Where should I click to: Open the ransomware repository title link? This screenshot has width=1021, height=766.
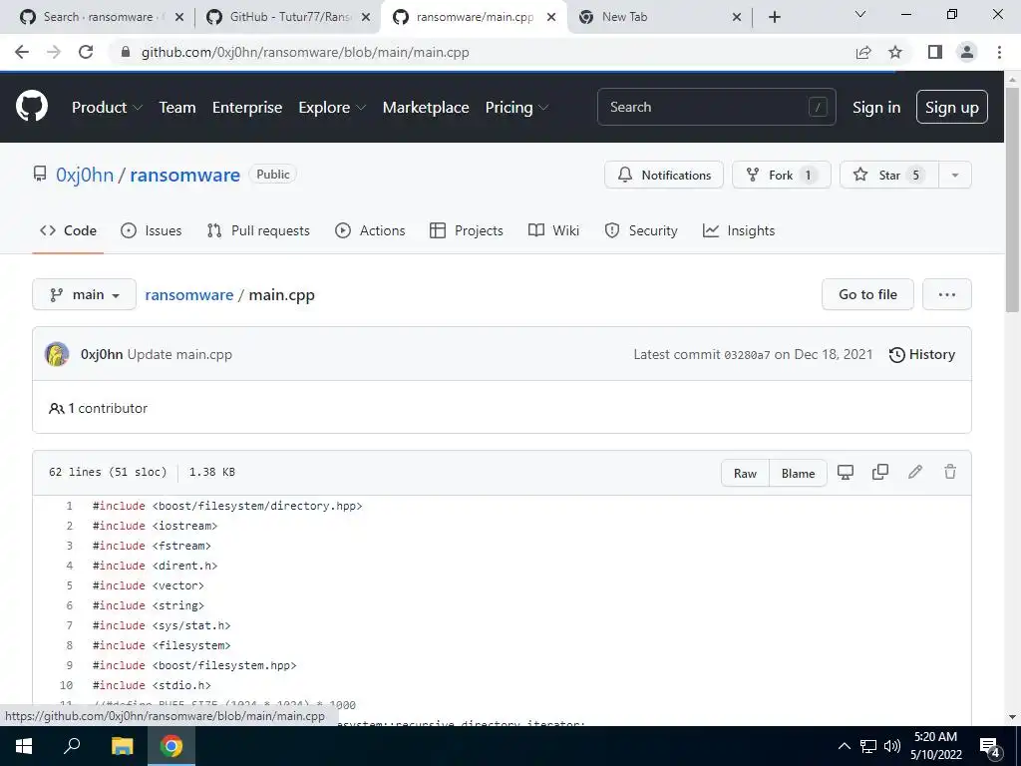click(184, 175)
